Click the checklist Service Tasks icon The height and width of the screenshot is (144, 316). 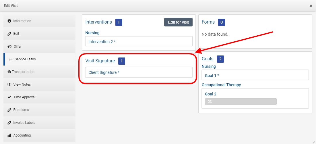point(11,59)
